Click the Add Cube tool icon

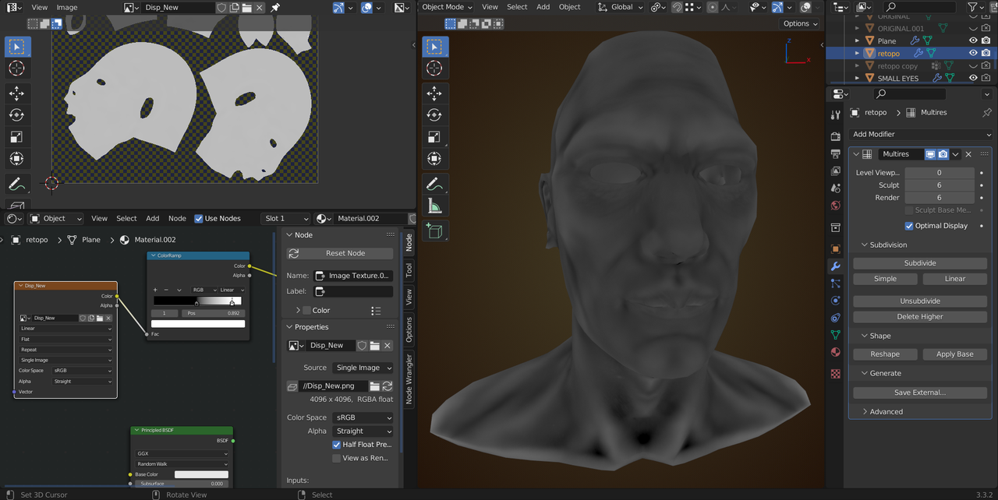(x=435, y=231)
